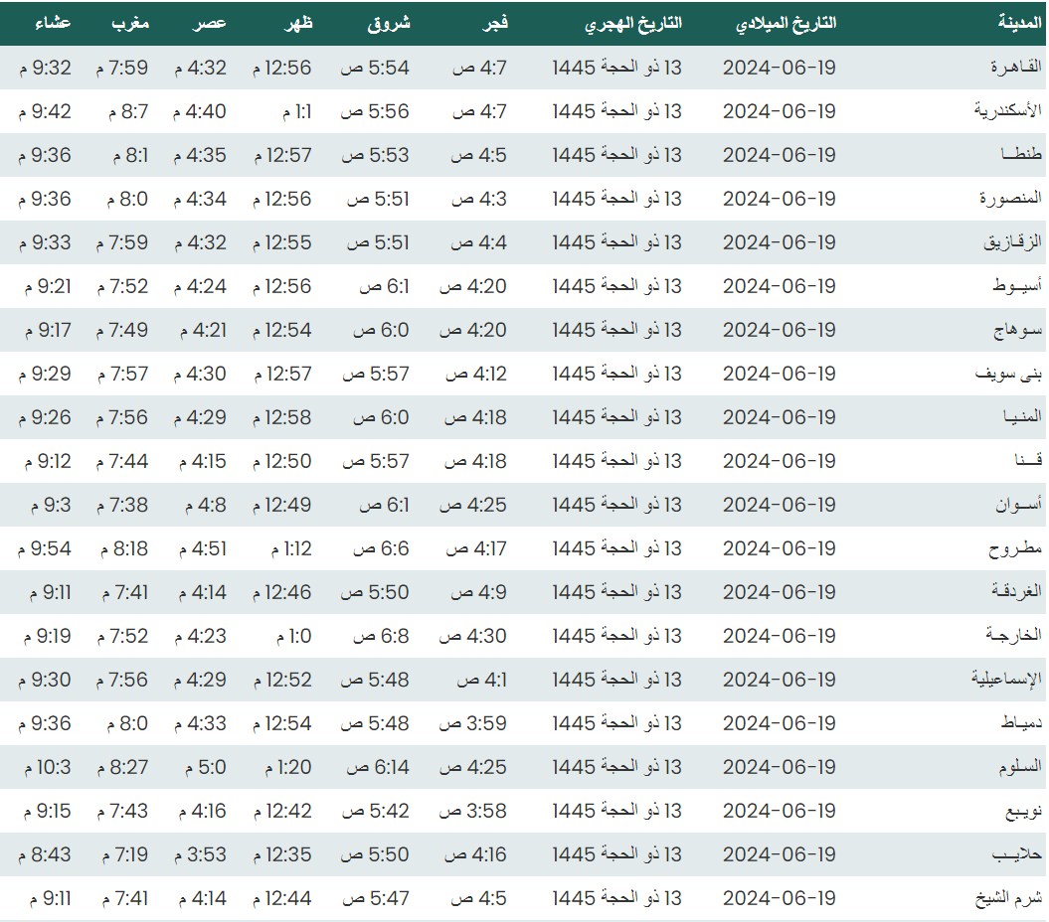The width and height of the screenshot is (1049, 922).
Task: Click the Maghrib time 7:19 for حلايب
Action: (122, 854)
